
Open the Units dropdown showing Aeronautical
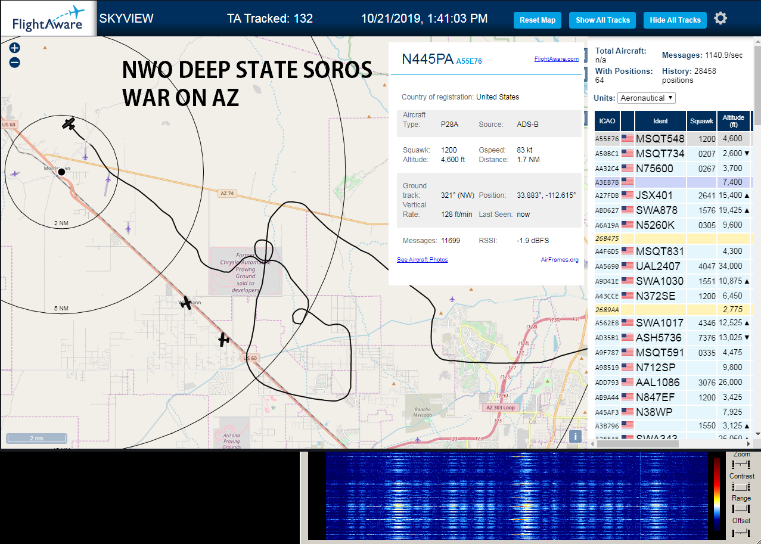[647, 98]
